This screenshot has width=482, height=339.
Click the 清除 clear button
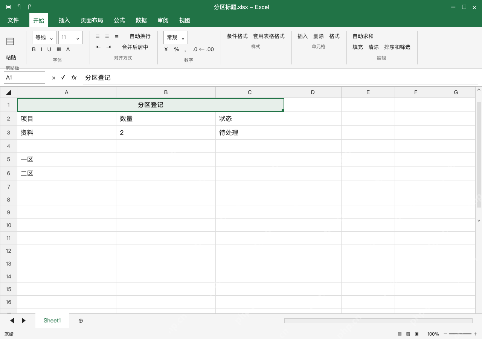[374, 47]
